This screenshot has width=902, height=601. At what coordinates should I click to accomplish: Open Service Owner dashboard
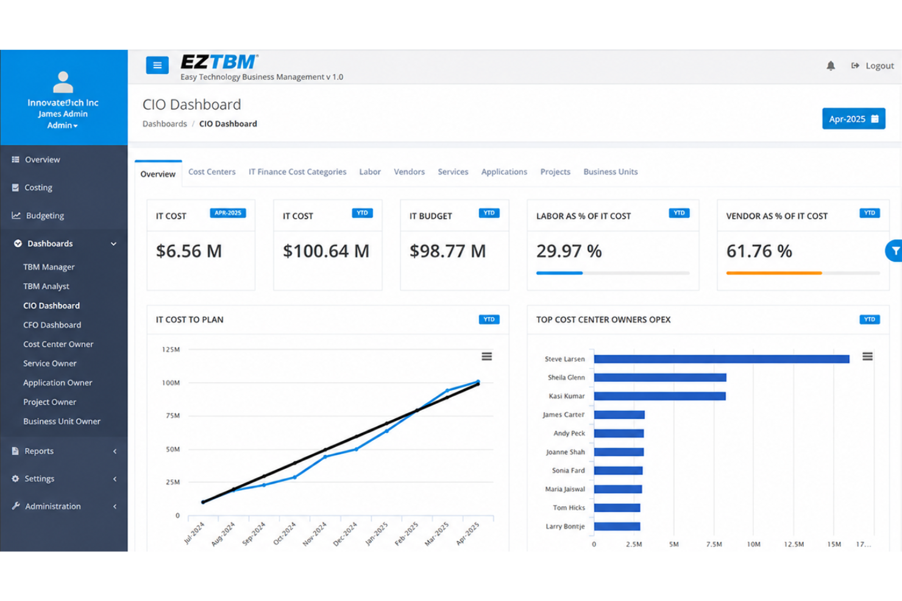pos(50,364)
